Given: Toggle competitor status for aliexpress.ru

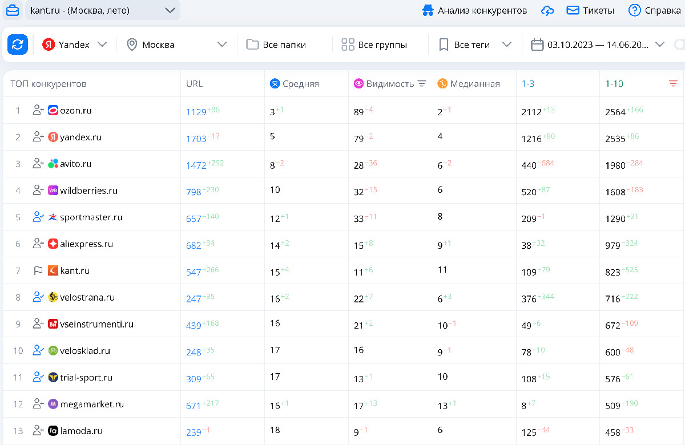Looking at the screenshot, I should (38, 244).
